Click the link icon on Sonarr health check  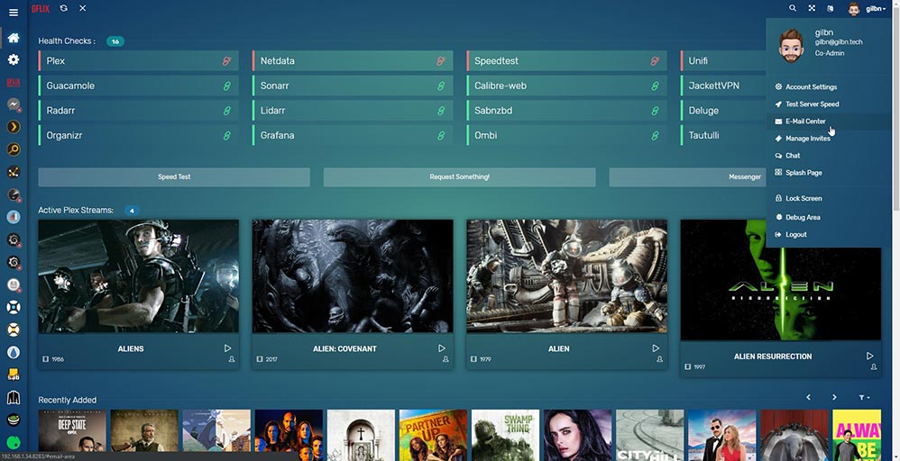441,86
